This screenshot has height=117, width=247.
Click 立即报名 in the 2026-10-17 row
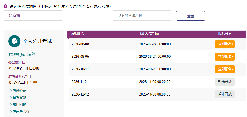coord(225,69)
